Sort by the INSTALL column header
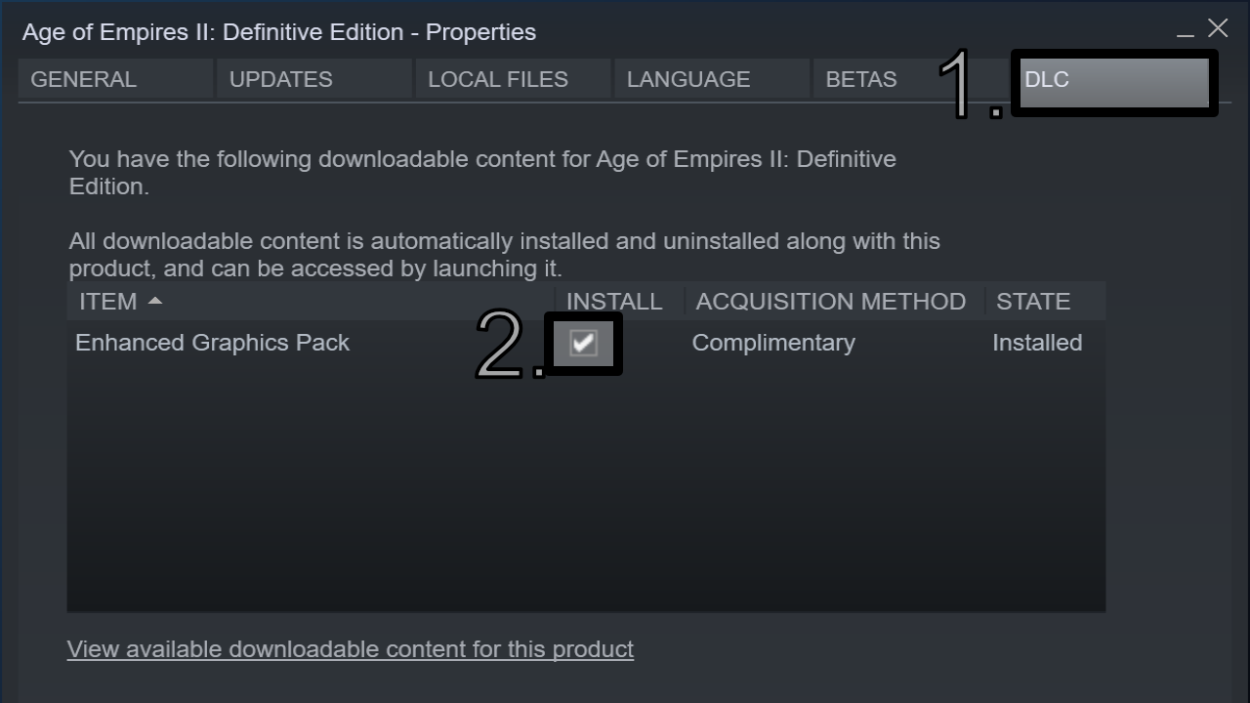This screenshot has width=1250, height=703. (614, 302)
